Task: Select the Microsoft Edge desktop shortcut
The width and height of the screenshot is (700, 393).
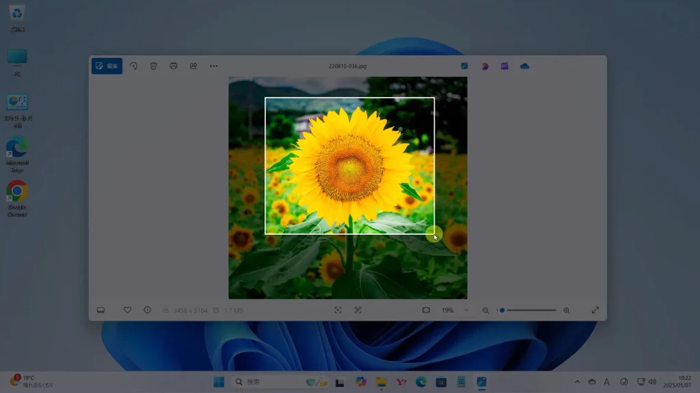Action: pos(17,155)
